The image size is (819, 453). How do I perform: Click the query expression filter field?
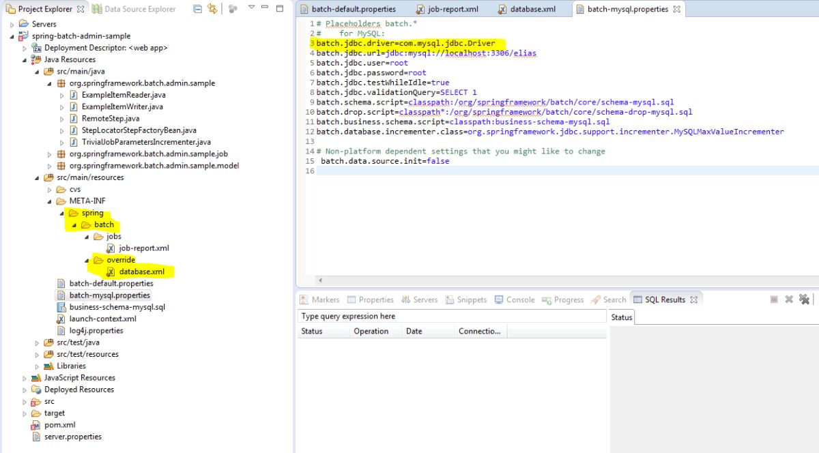(452, 317)
